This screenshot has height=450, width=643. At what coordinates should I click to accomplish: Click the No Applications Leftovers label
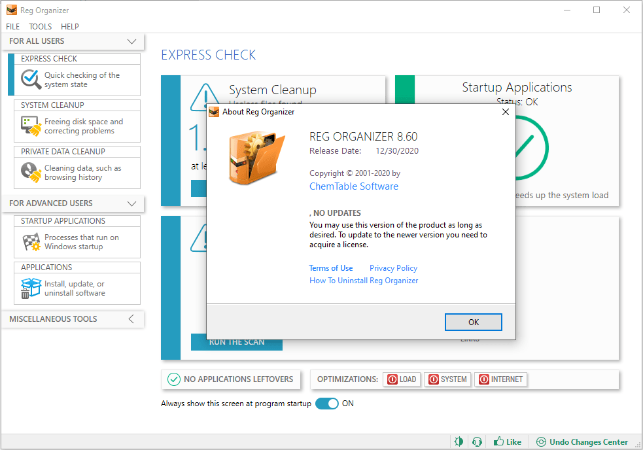(238, 379)
